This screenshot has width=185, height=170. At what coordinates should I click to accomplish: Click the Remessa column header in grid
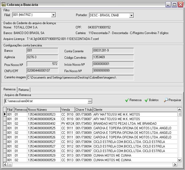pyautogui.click(x=21, y=110)
